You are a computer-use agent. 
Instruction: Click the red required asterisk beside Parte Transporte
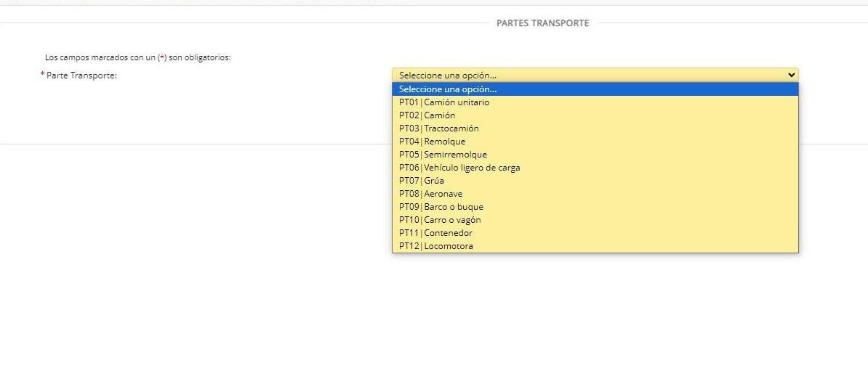tap(42, 75)
